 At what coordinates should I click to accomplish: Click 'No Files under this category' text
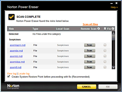click(47, 34)
